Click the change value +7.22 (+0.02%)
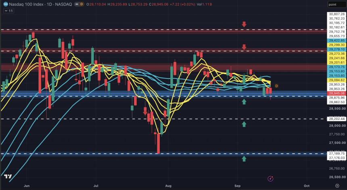347x190 pixels. click(182, 4)
